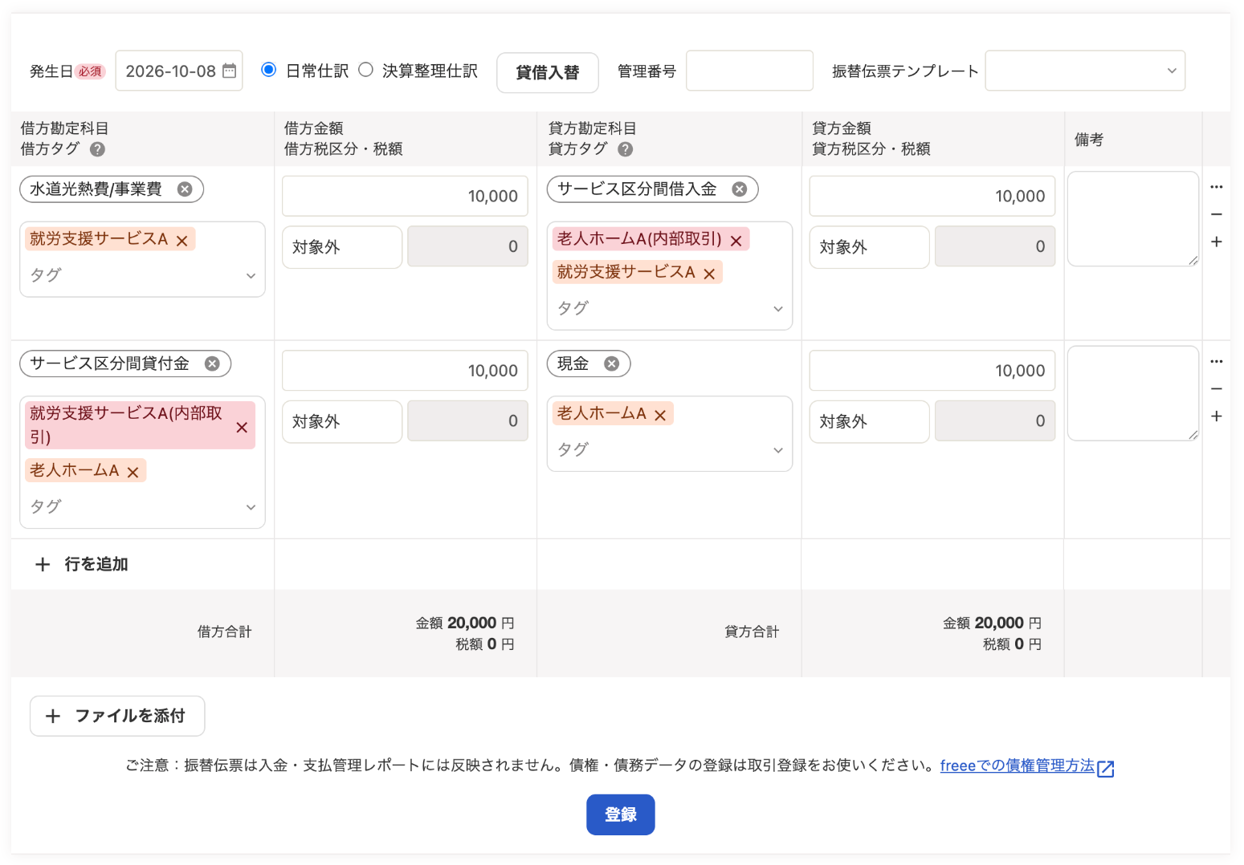Open the more options menu for 現金 row
The width and height of the screenshot is (1244, 865).
pos(1217,361)
